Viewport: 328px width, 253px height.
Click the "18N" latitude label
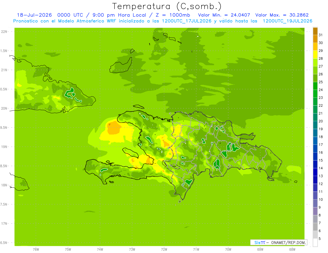4,185
